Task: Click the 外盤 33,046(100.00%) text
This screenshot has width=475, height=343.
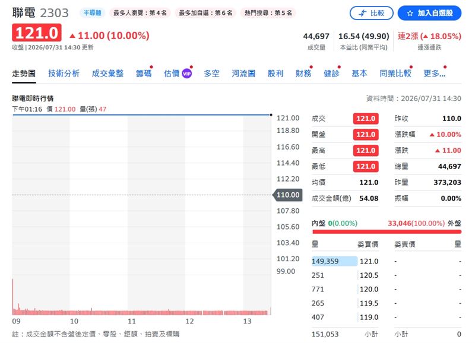Action: pos(424,223)
